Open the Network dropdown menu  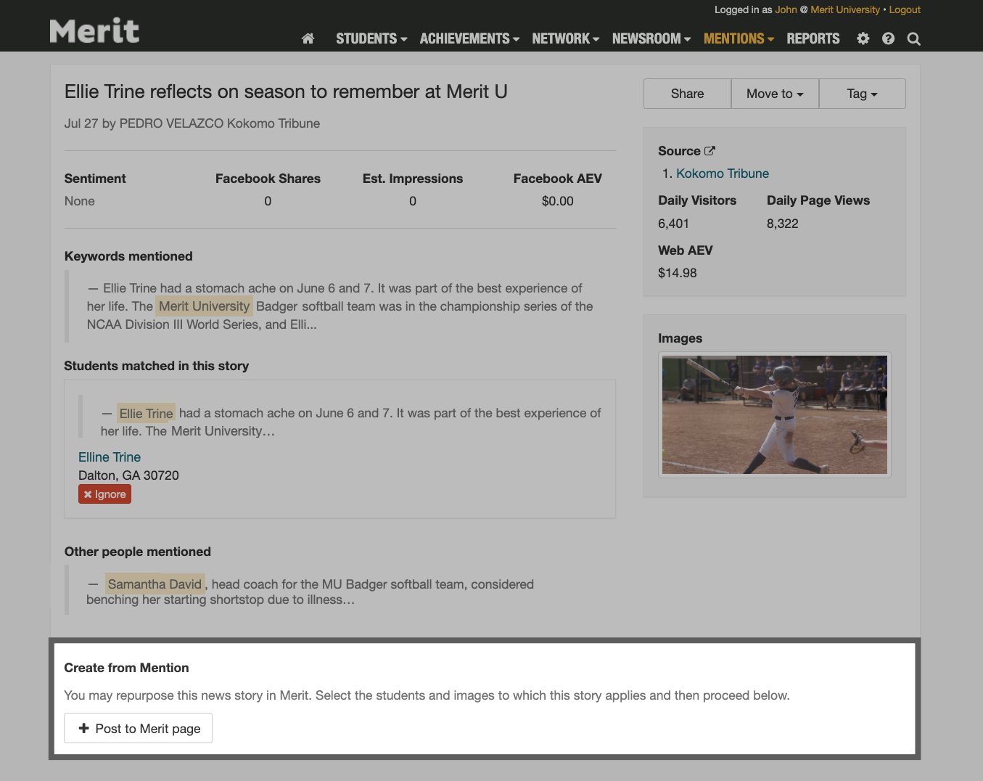pyautogui.click(x=565, y=38)
